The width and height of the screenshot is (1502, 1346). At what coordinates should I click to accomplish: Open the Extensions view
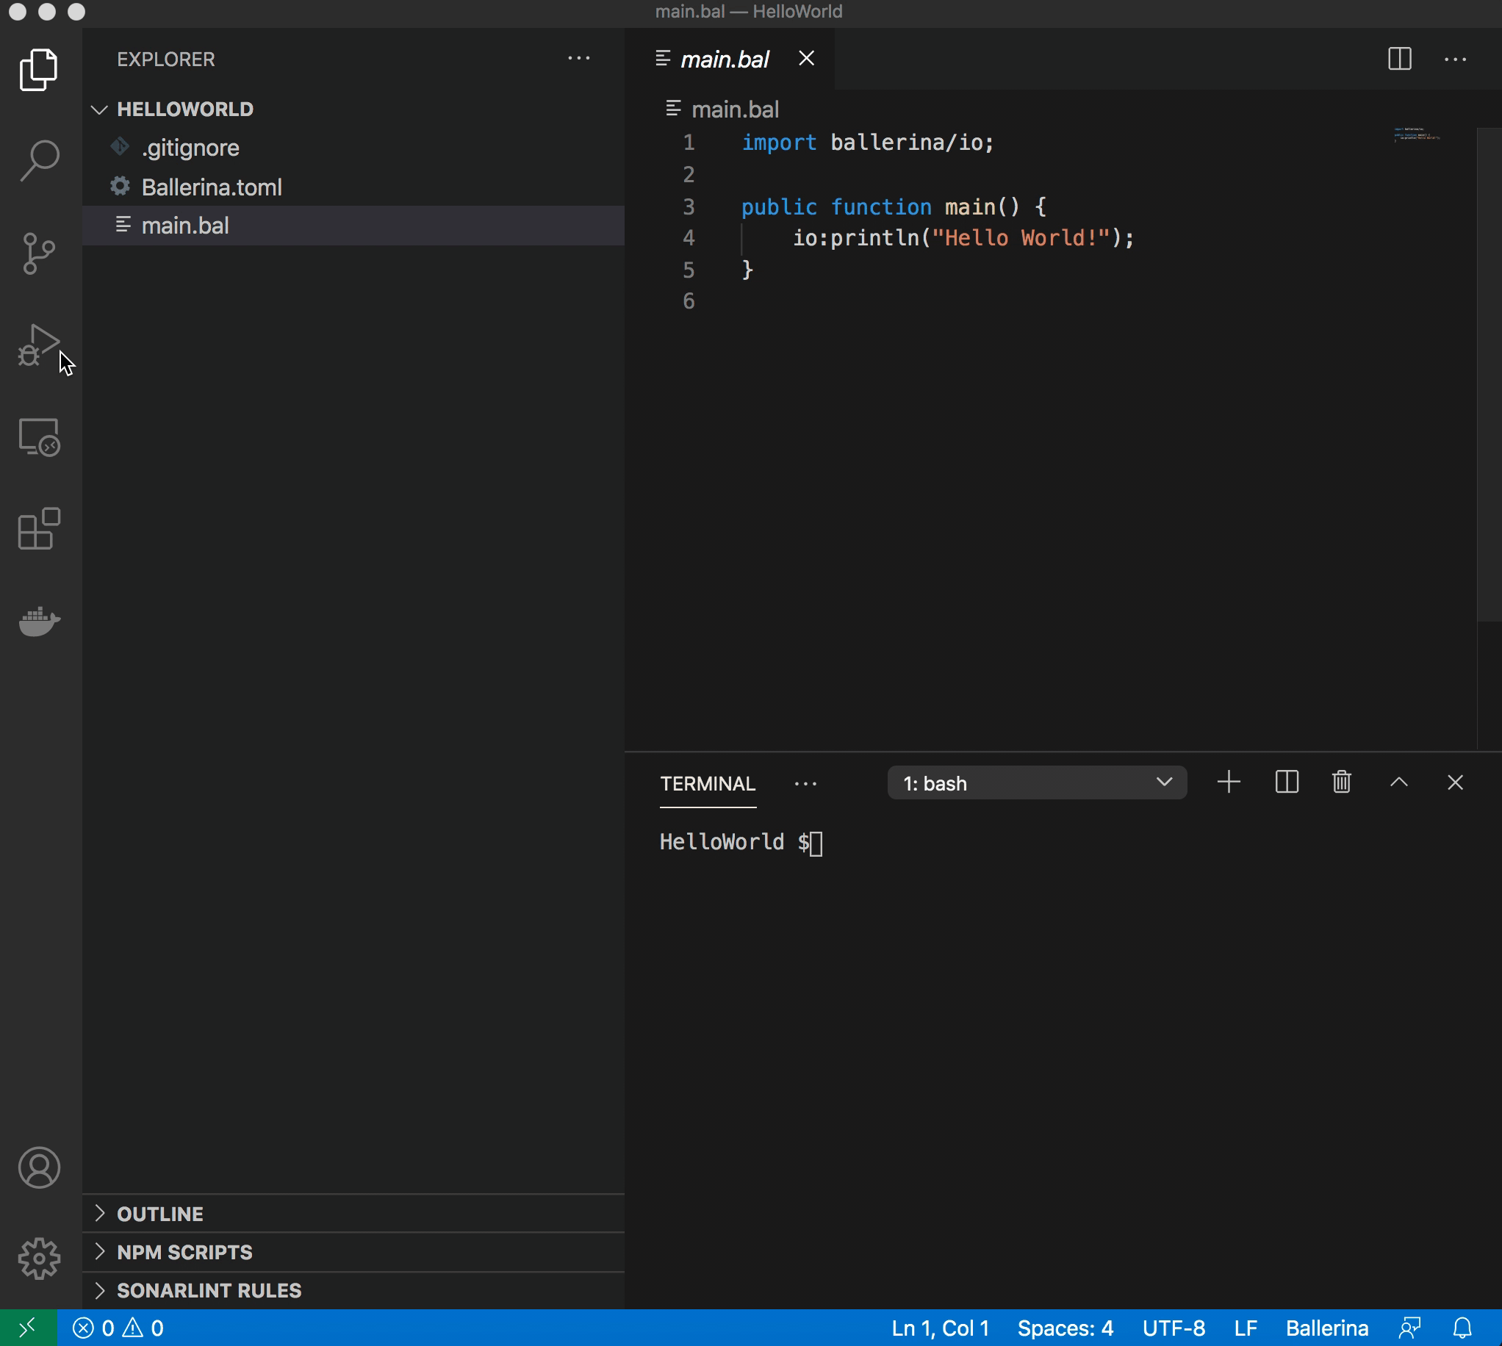39,529
